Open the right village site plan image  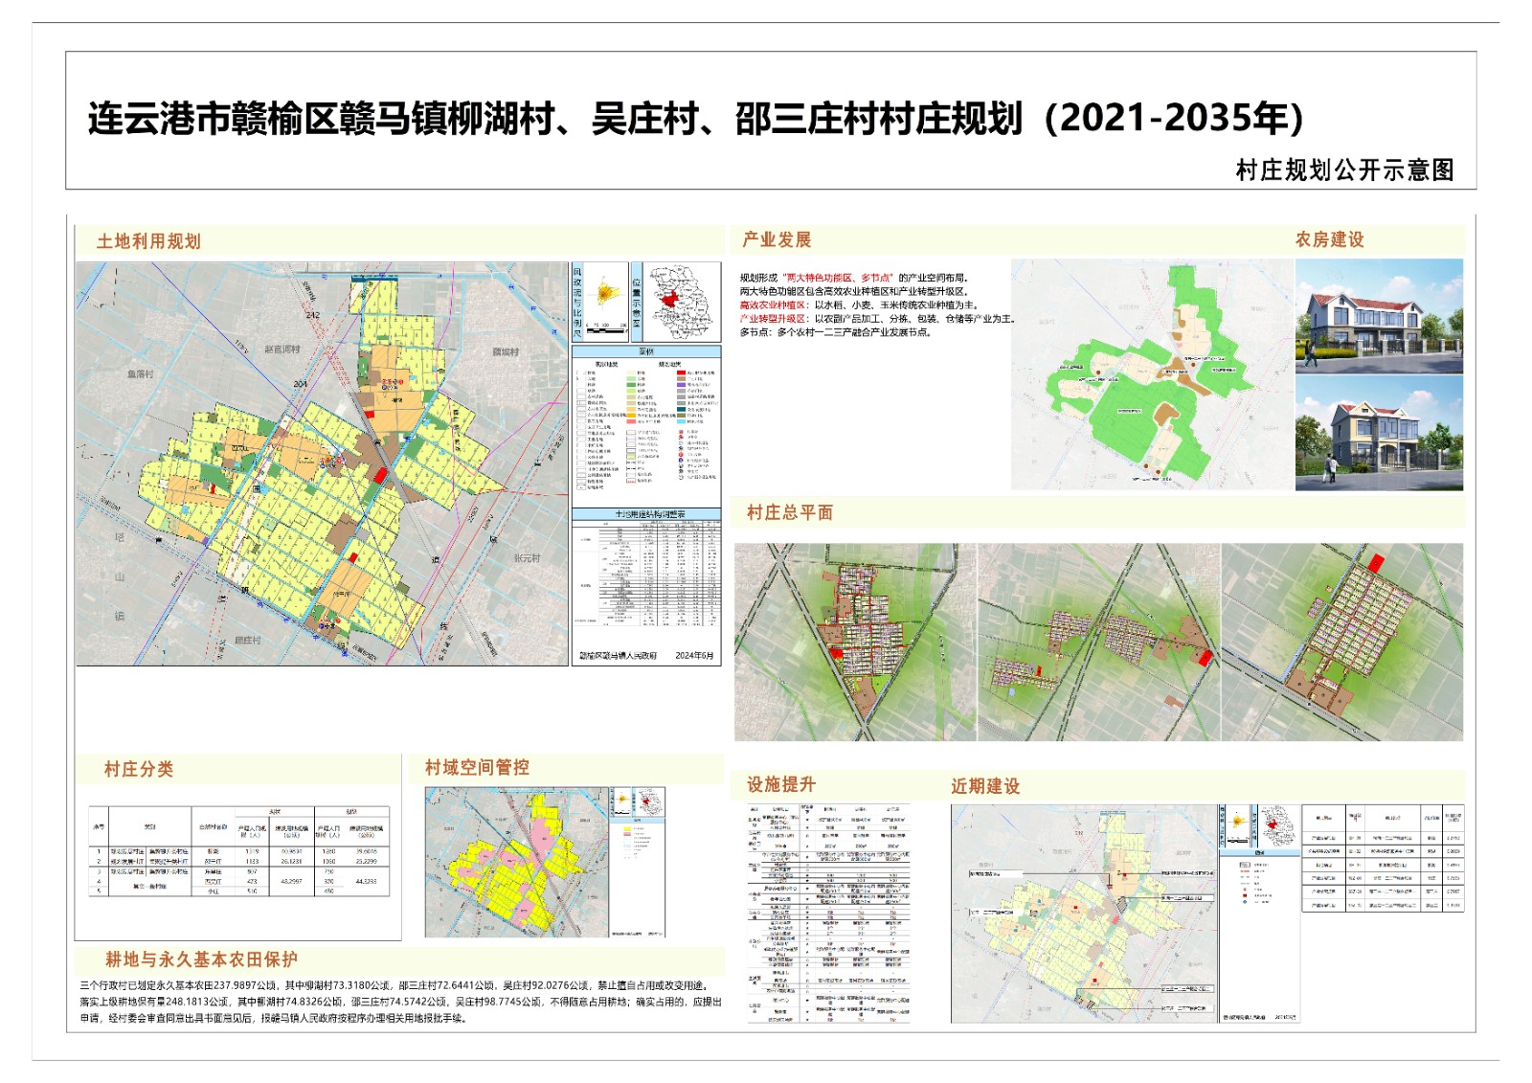pos(1342,643)
